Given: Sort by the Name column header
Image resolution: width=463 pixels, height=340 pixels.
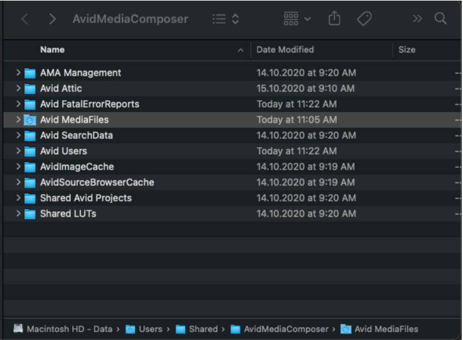Looking at the screenshot, I should 53,49.
